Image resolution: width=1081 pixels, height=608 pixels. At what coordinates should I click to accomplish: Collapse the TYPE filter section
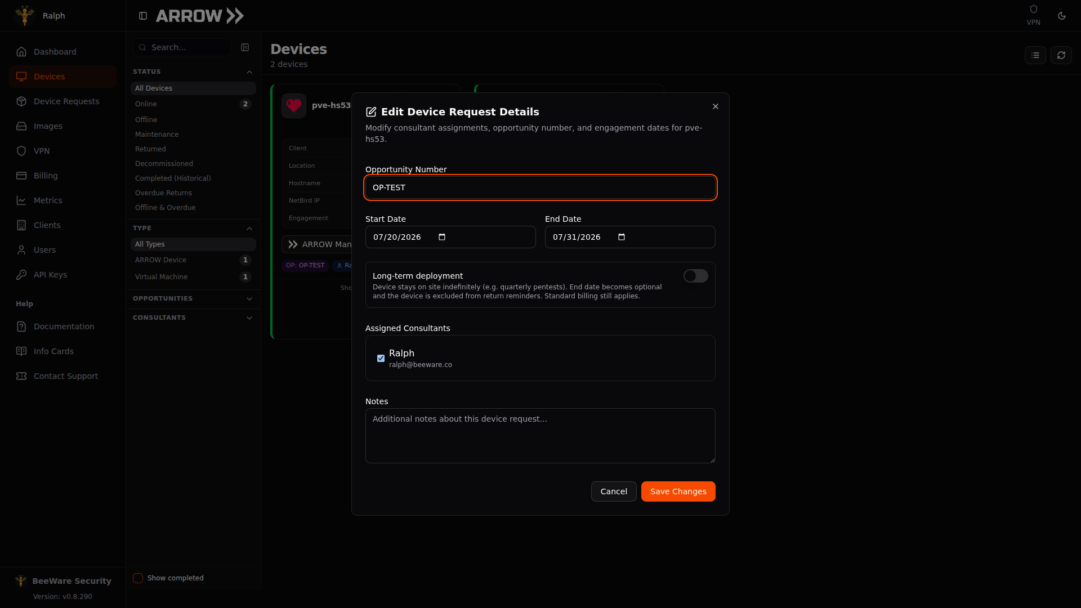(x=249, y=229)
